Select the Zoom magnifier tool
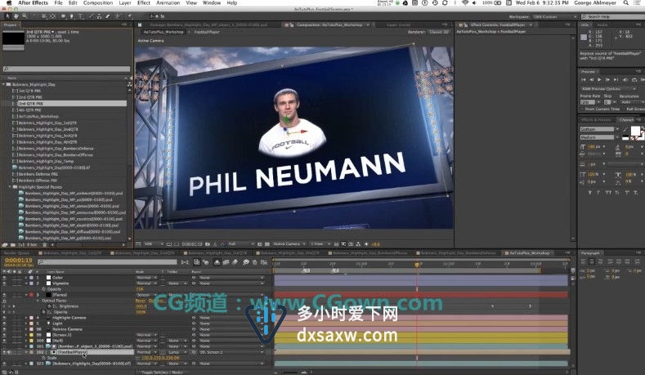 pyautogui.click(x=25, y=16)
